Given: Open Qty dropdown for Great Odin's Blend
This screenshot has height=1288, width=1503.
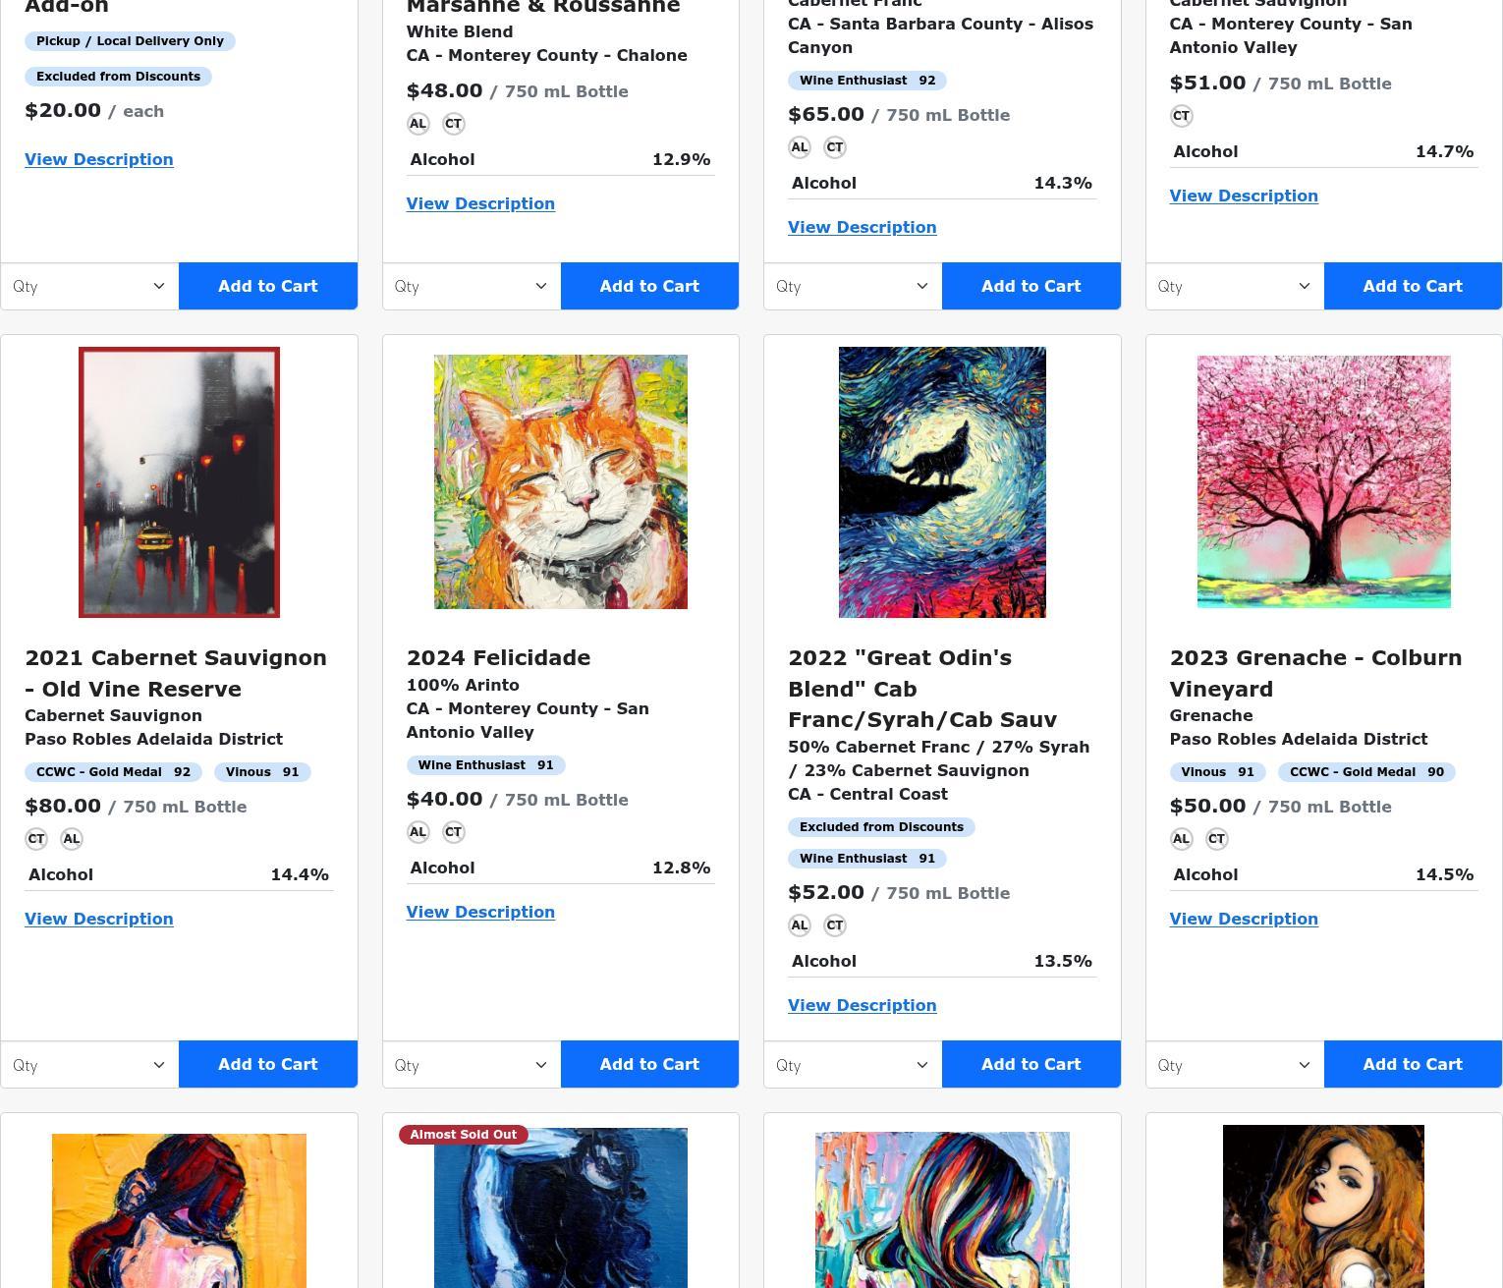Looking at the screenshot, I should 854,1065.
